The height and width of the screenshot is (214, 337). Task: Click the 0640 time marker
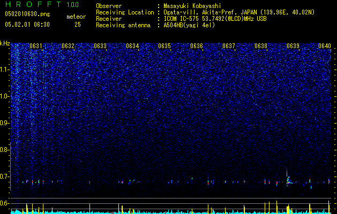point(325,46)
